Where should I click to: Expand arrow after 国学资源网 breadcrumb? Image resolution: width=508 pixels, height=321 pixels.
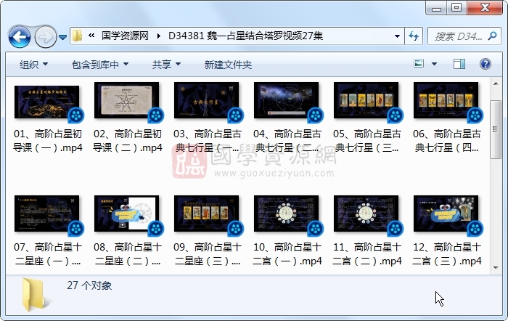click(x=159, y=36)
